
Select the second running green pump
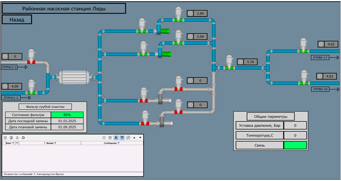tap(165, 54)
